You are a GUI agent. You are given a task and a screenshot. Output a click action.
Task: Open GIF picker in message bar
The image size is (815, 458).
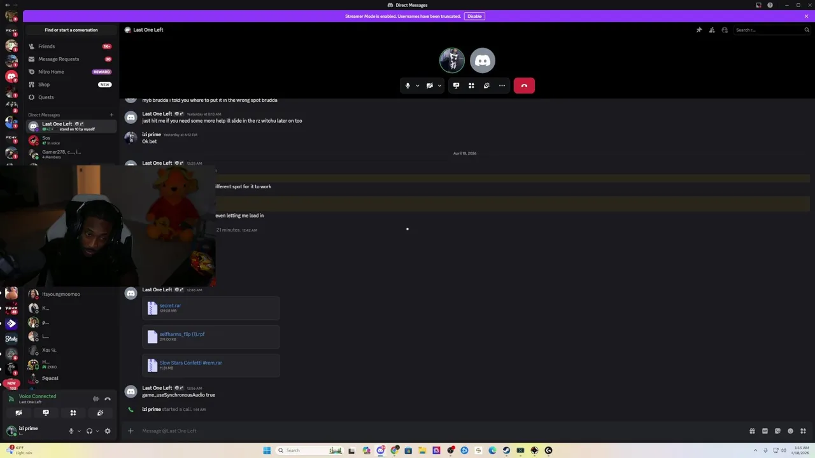765,431
